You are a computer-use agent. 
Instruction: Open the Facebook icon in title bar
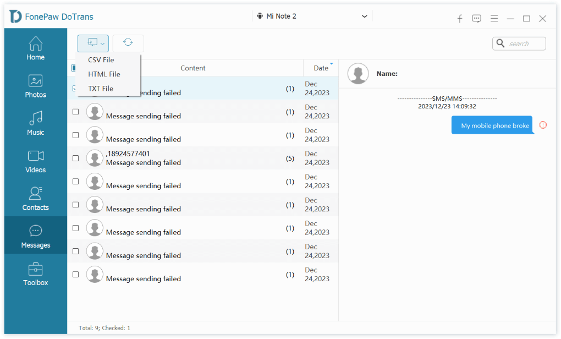click(460, 18)
